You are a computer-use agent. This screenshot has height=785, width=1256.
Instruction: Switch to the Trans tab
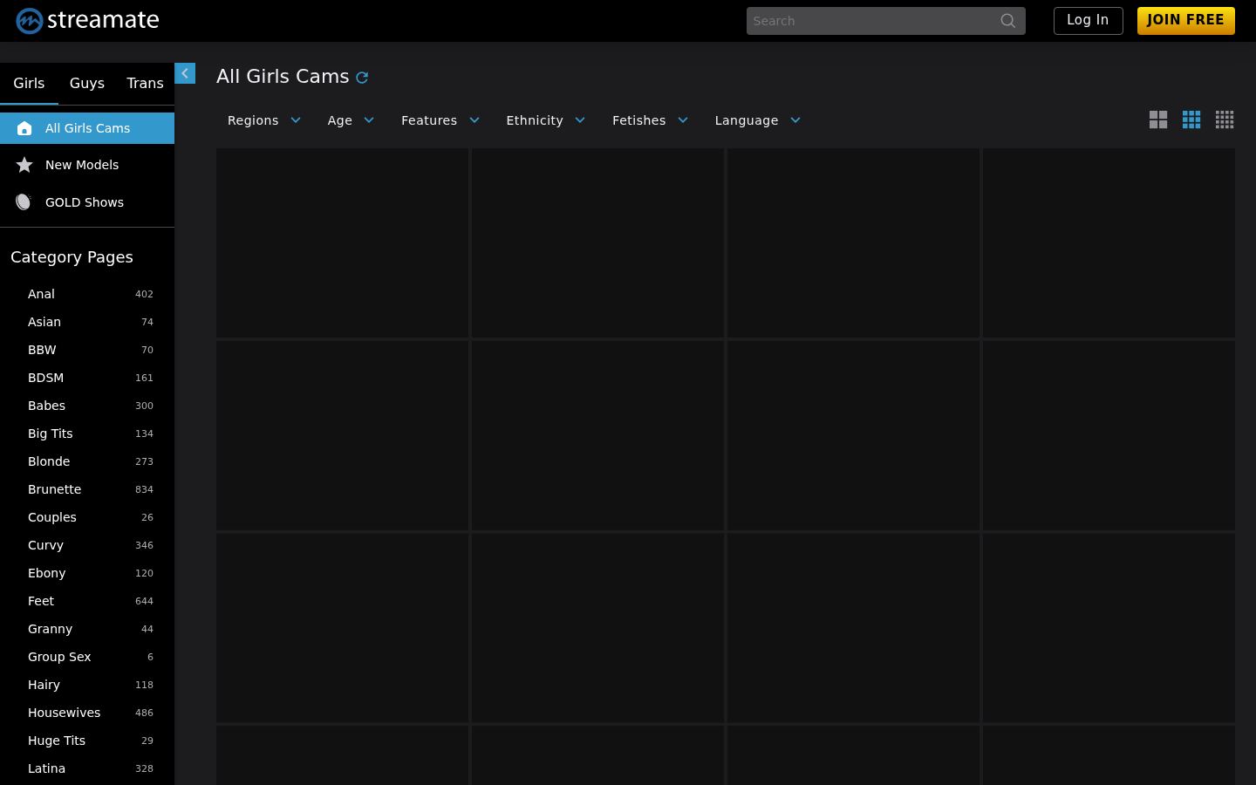pos(145,84)
